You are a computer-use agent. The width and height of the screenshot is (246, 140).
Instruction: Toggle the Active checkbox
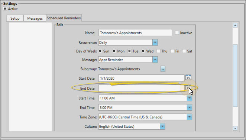click(5, 9)
